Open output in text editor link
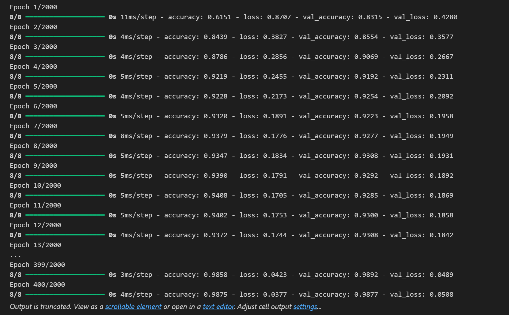Screen dimensions: 509x315 click(x=219, y=307)
